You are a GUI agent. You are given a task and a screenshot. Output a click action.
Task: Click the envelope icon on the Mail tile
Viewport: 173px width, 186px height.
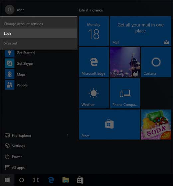tap(166, 42)
